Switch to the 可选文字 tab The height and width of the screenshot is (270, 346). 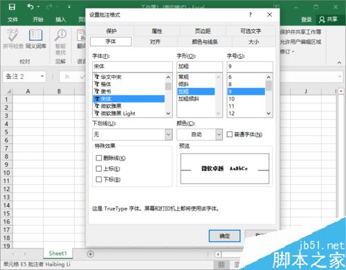[x=251, y=31]
